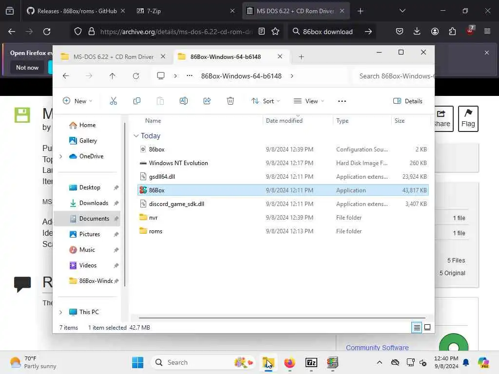
Task: Open the New dropdown in Explorer
Action: pos(77,101)
